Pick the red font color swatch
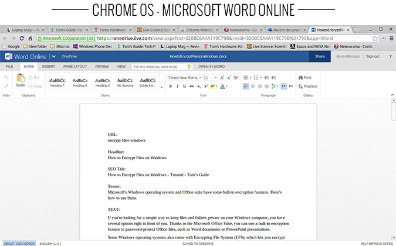This screenshot has width=396, height=246. (222, 86)
